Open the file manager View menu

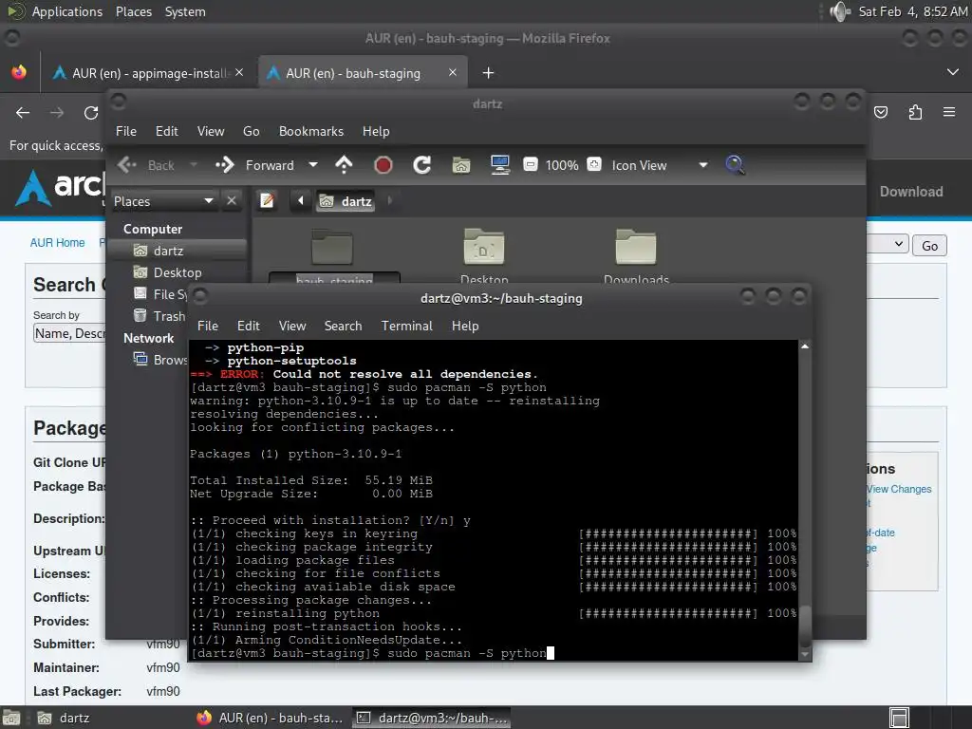tap(211, 131)
